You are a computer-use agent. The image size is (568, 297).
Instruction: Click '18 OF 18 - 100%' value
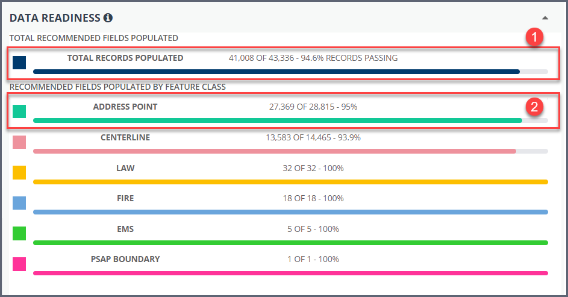313,198
